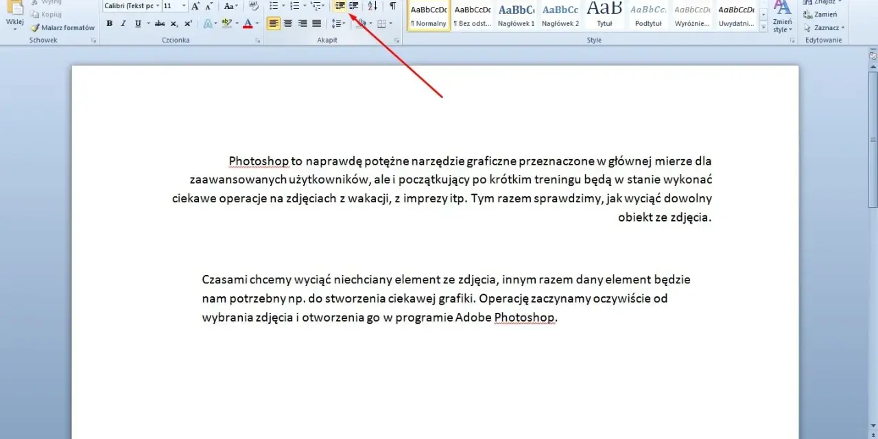Screen dimensions: 878x439
Task: Select align right paragraph alignment
Action: [x=302, y=23]
